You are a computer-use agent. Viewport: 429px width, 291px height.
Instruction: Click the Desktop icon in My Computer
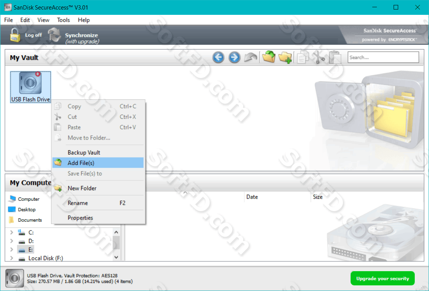coord(12,210)
